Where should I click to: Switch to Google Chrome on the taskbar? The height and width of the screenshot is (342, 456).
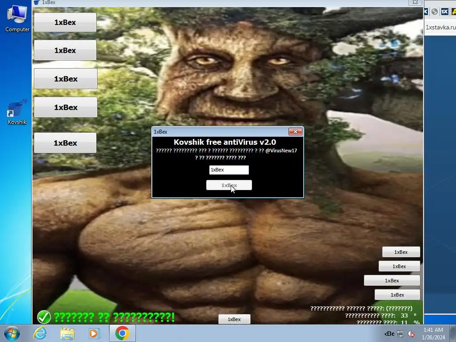click(x=122, y=333)
